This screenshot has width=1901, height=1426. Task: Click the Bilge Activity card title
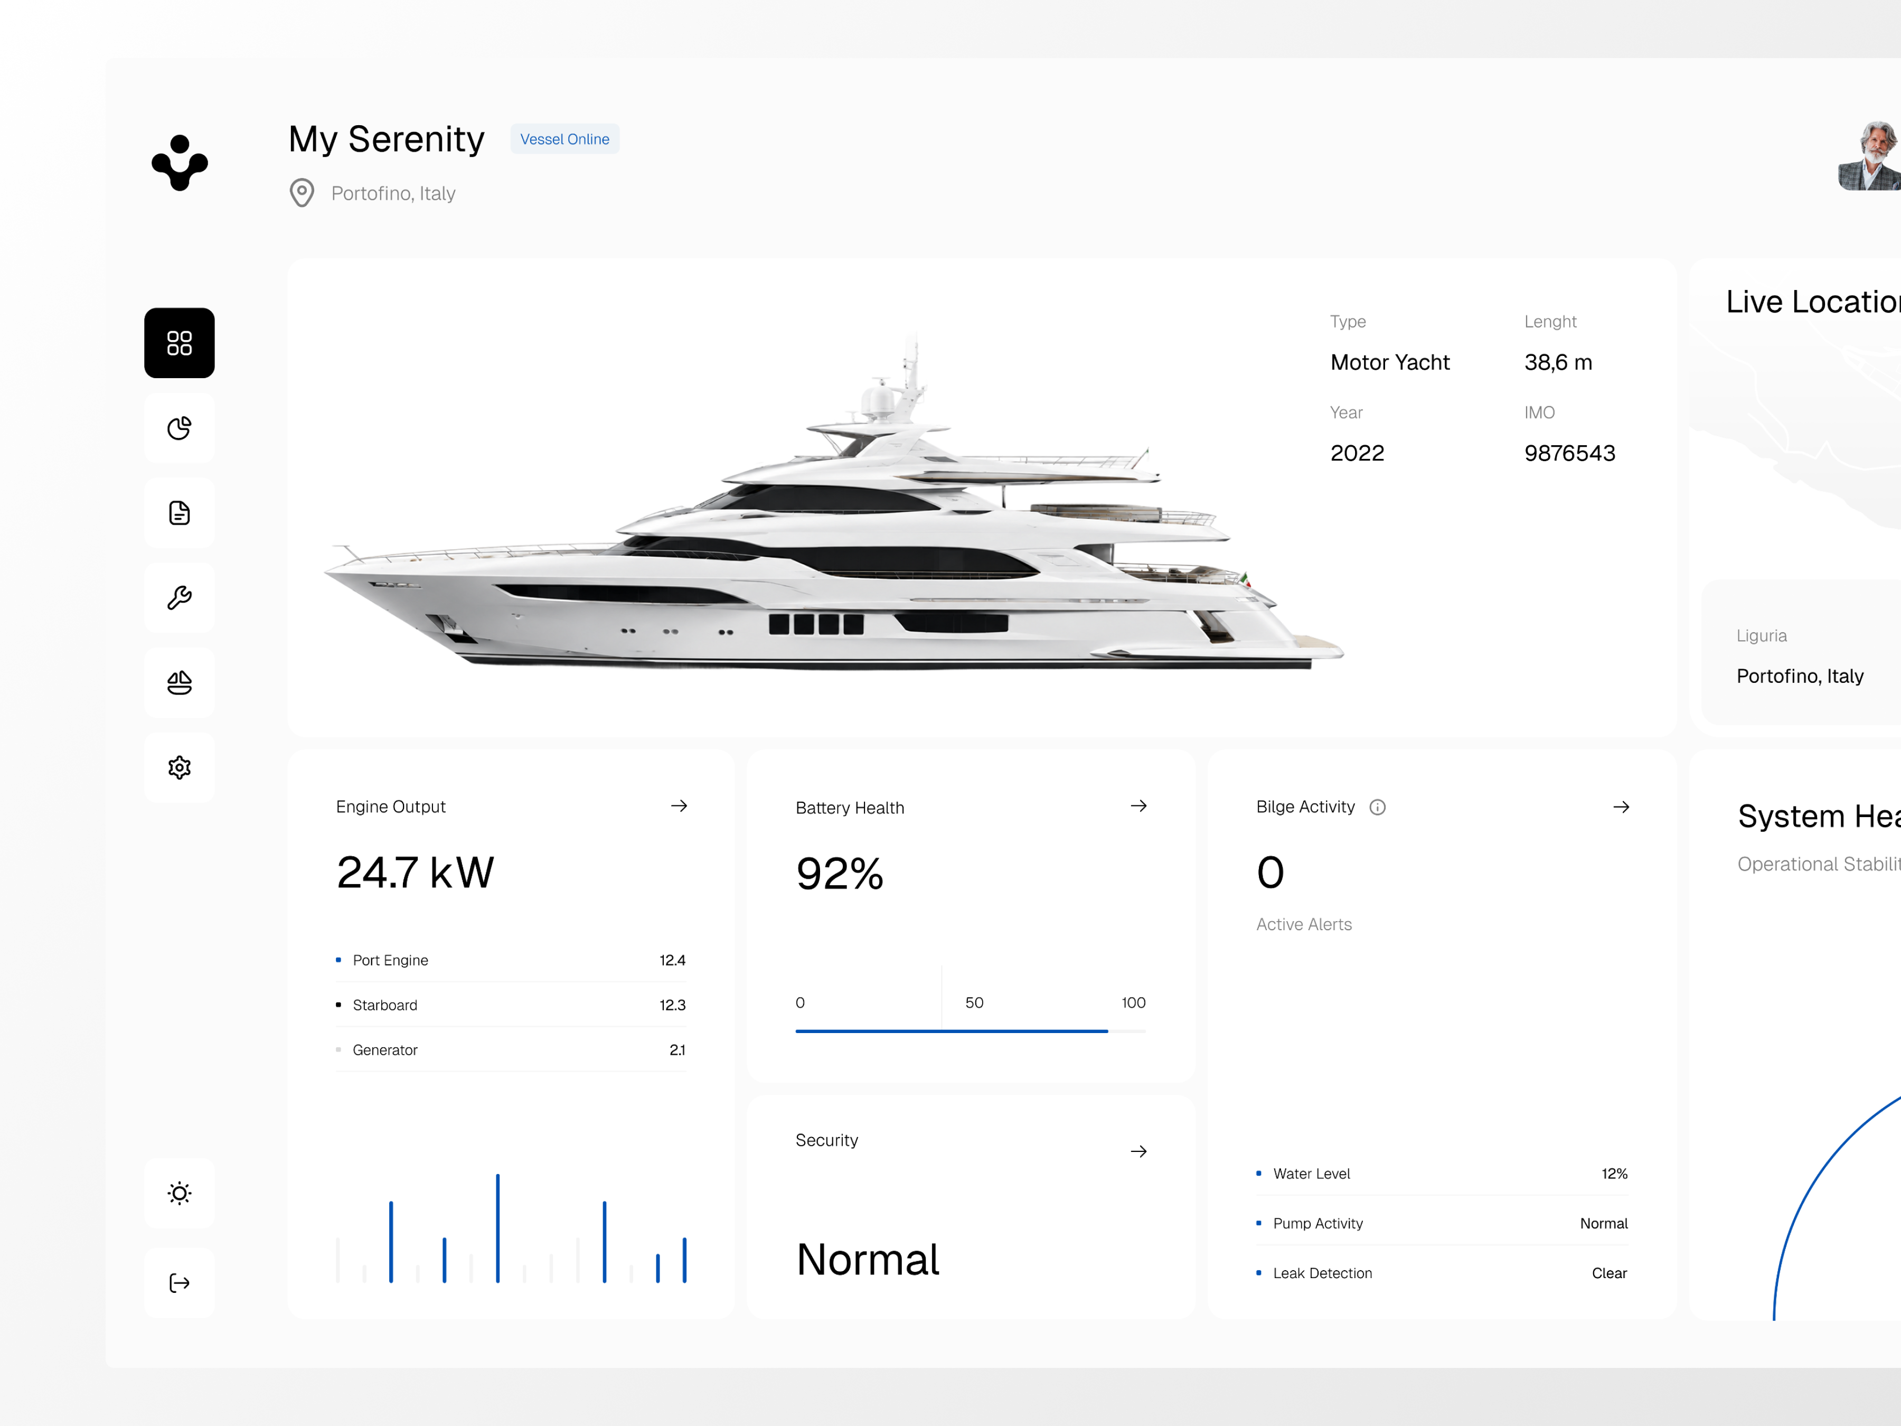tap(1305, 806)
